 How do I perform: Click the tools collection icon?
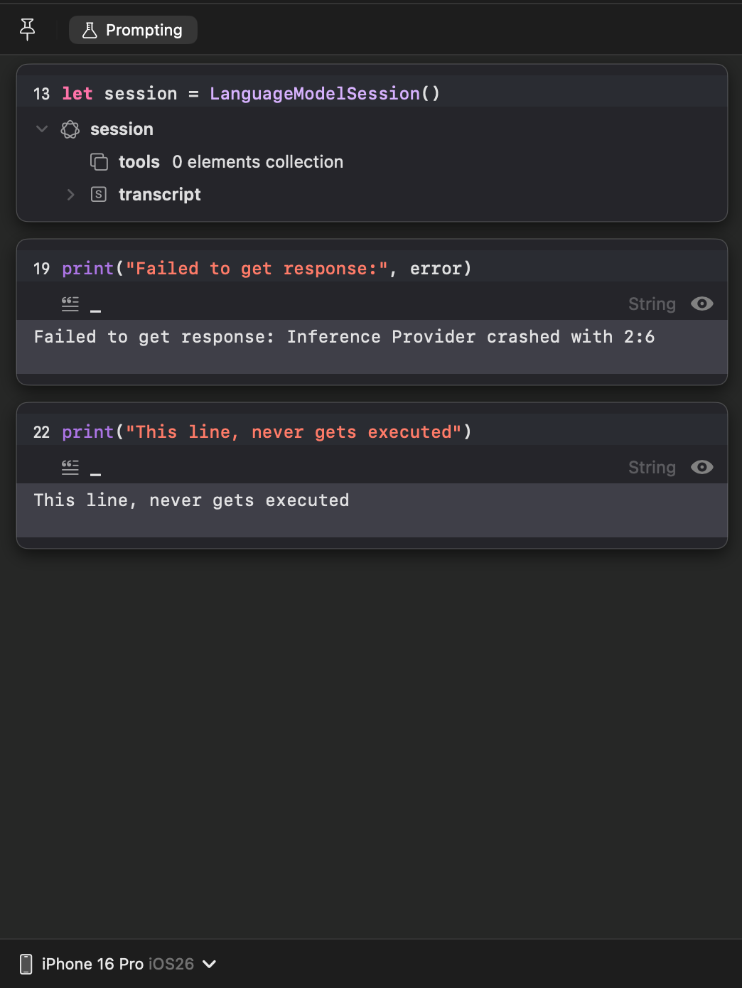99,162
